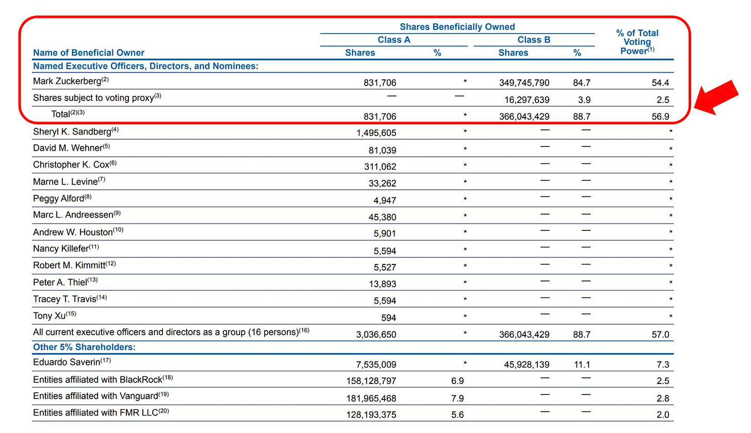Select Saverin's 45,928,139 Class B shares
This screenshot has height=433, width=751.
pos(527,365)
